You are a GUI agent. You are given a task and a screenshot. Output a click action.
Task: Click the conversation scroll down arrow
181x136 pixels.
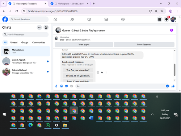coord(174,80)
